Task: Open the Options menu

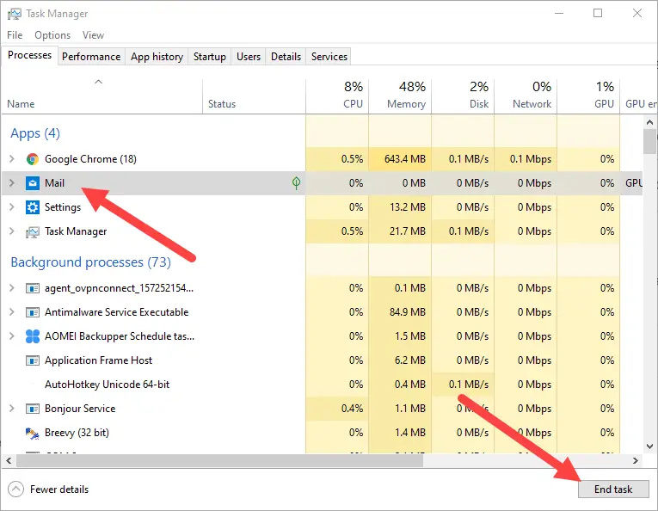Action: pyautogui.click(x=52, y=35)
